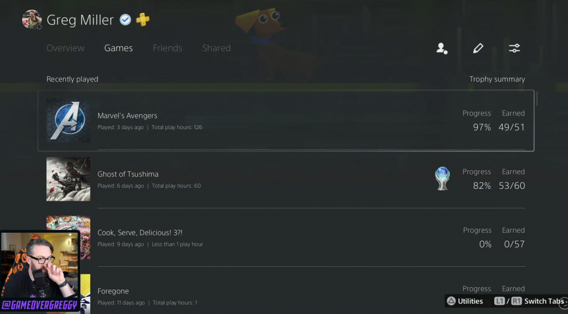Open the Trophy summary link
The width and height of the screenshot is (568, 314).
point(497,79)
